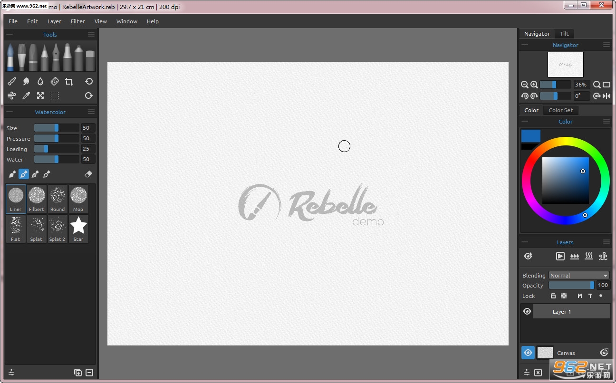
Task: Click the Undo arrow in Tools panel
Action: point(89,82)
